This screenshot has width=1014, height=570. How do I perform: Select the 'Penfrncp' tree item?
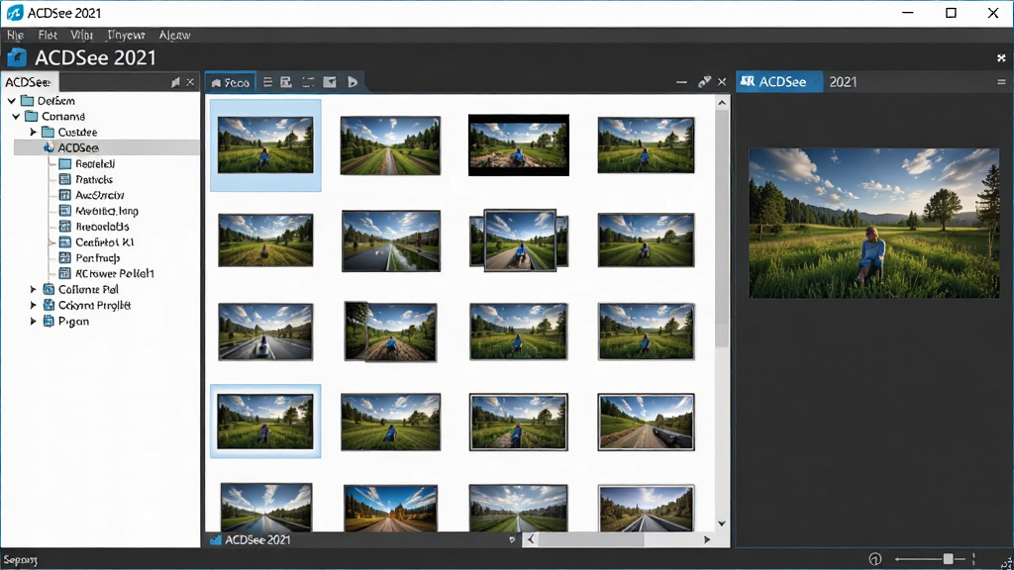click(x=98, y=258)
